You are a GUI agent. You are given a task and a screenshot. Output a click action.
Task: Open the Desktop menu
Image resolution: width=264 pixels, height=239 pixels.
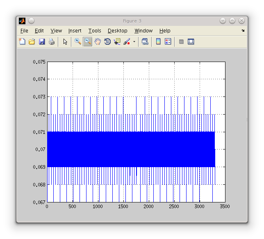[117, 31]
